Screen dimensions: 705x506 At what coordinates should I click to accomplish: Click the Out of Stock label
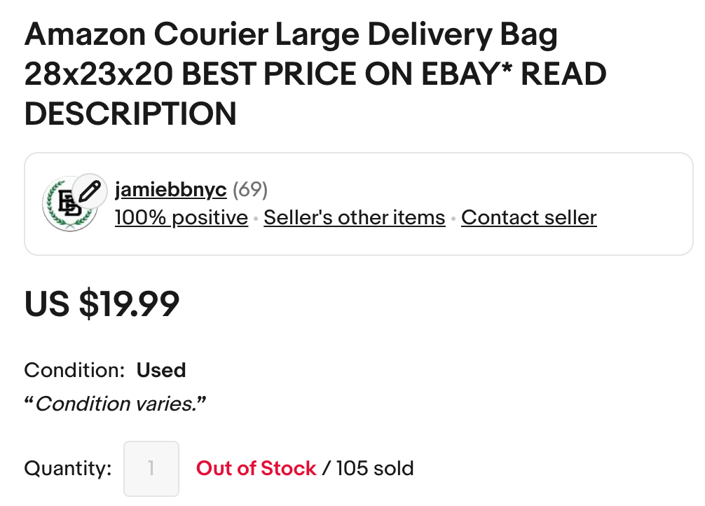point(256,468)
